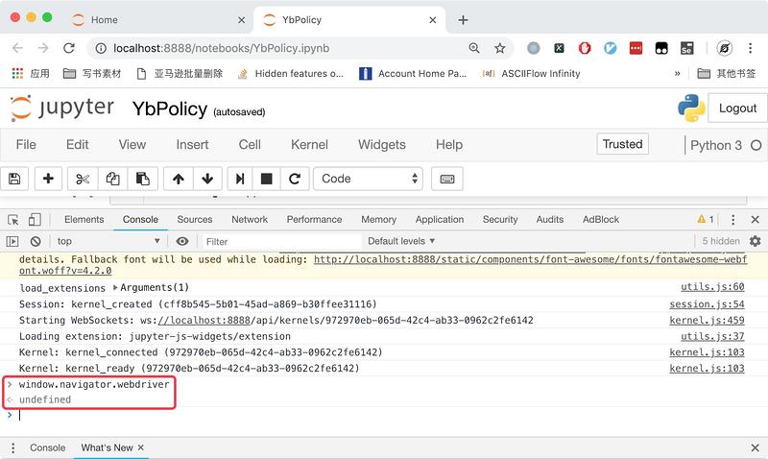
Task: Click zoom magnifier icon in address bar
Action: 474,48
